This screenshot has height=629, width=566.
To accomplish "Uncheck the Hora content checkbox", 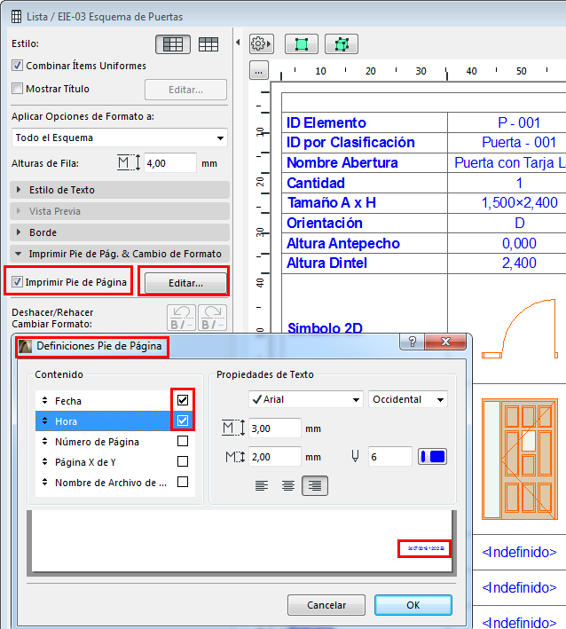I will pyautogui.click(x=183, y=421).
